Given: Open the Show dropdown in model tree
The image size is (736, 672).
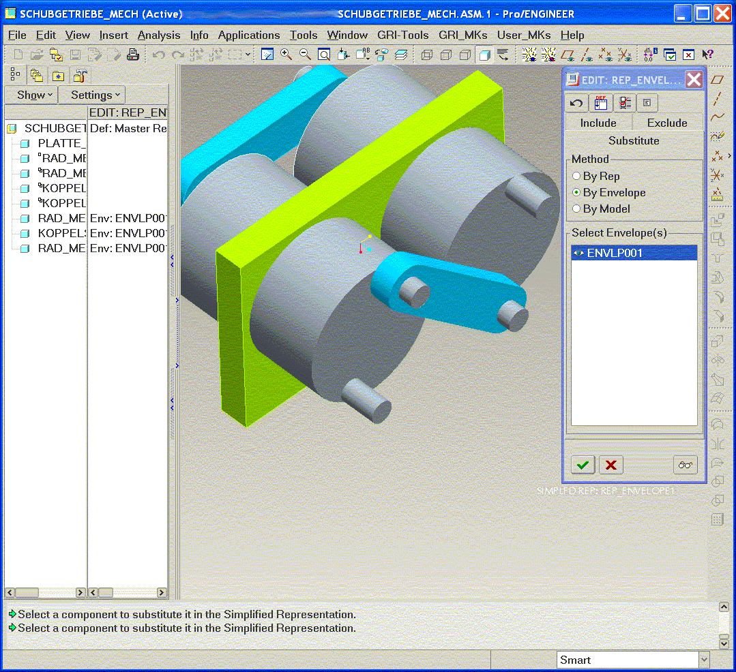Looking at the screenshot, I should click(x=31, y=95).
